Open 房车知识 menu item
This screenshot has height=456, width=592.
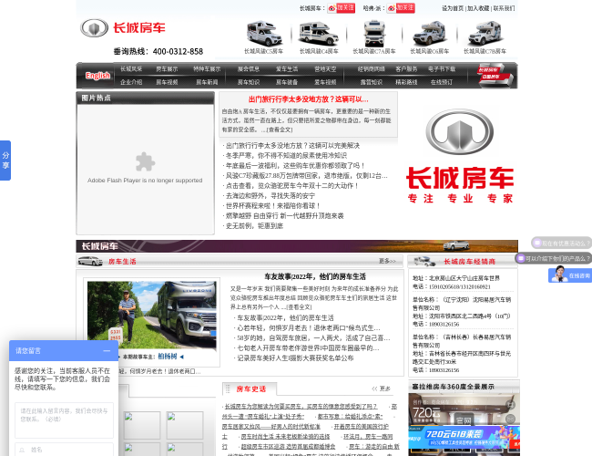pyautogui.click(x=249, y=82)
